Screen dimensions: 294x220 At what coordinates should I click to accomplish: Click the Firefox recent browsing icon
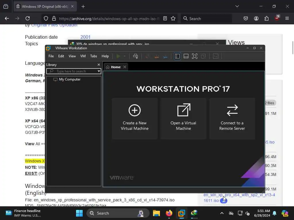(x=6, y=7)
